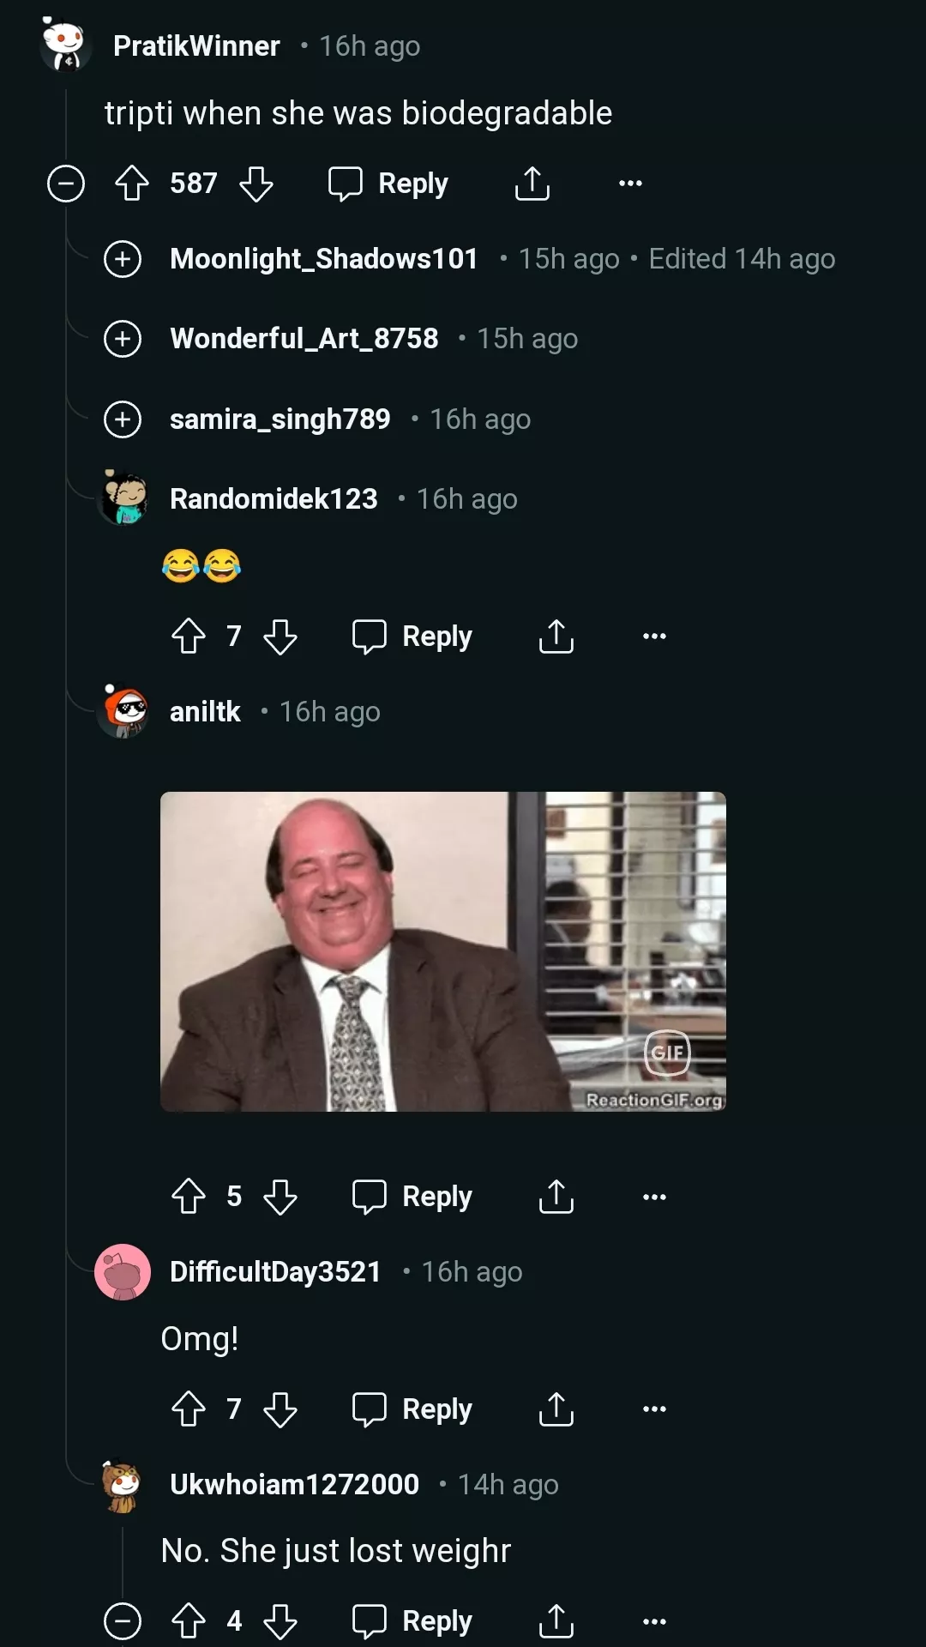Image resolution: width=926 pixels, height=1647 pixels.
Task: Share PratikWinner's comment
Action: 532,184
